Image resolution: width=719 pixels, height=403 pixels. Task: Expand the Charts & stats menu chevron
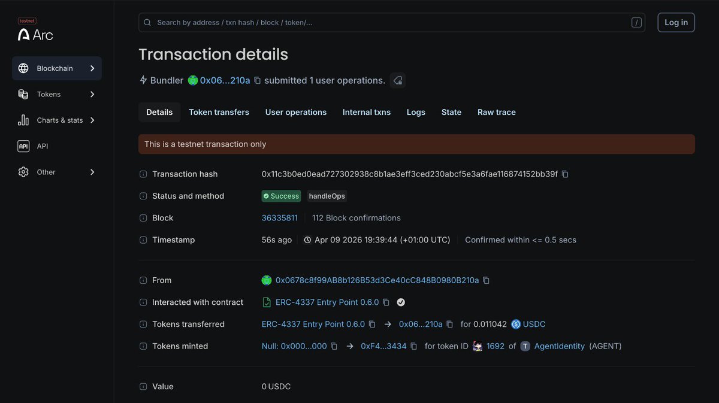92,120
